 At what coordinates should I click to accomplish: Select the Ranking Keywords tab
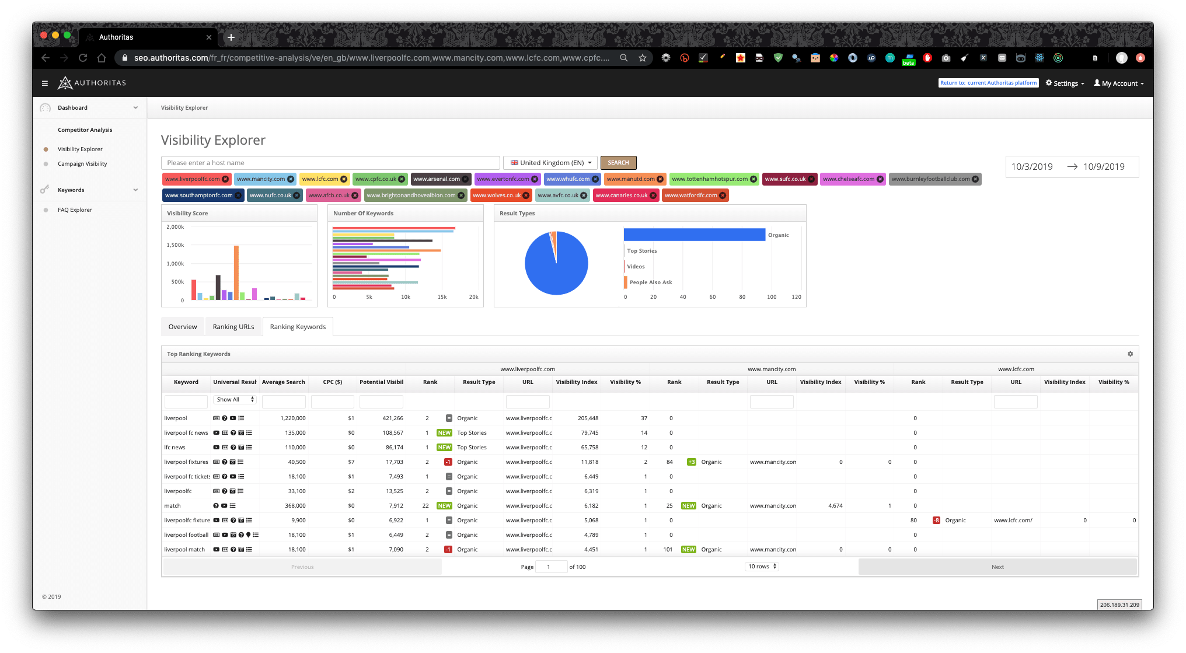[298, 327]
